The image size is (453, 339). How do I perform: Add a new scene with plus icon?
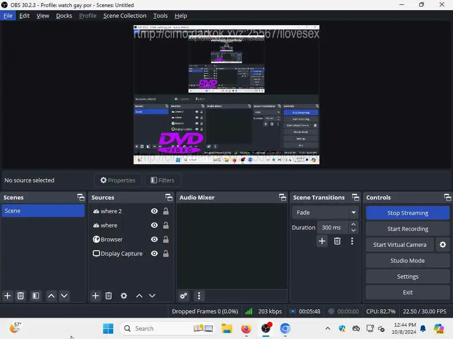[x=8, y=296]
